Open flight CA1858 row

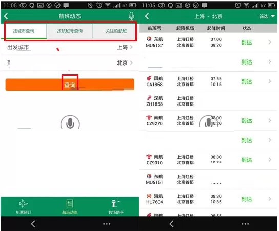click(208, 81)
